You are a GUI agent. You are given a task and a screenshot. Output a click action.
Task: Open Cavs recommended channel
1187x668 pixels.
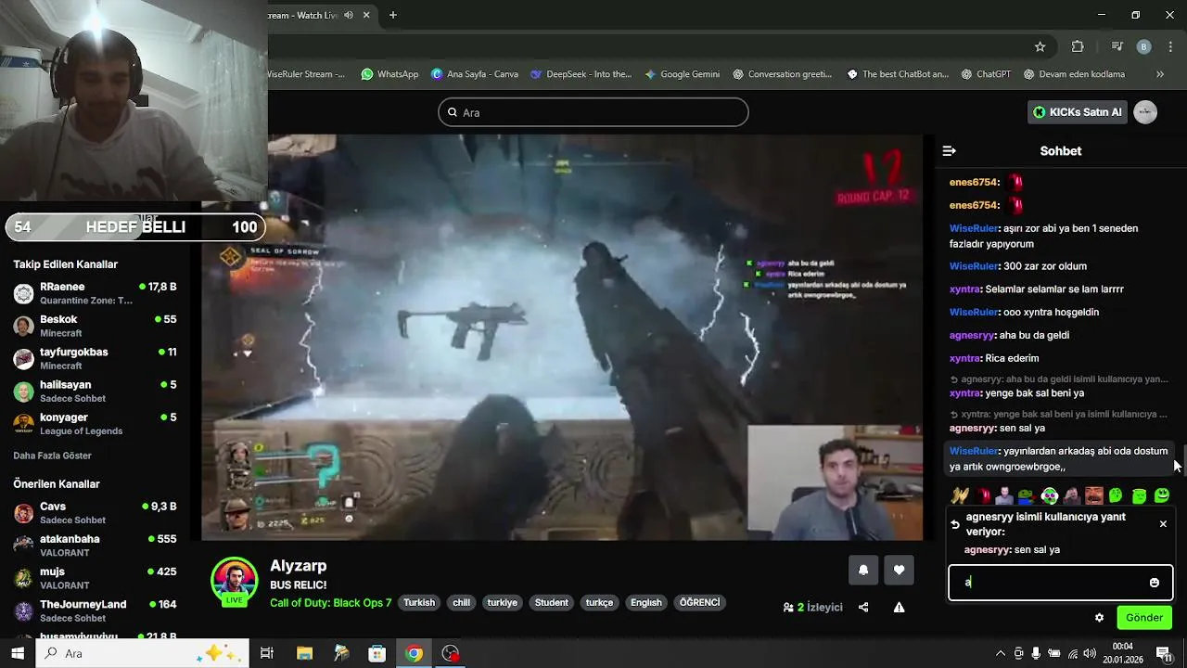coord(95,513)
